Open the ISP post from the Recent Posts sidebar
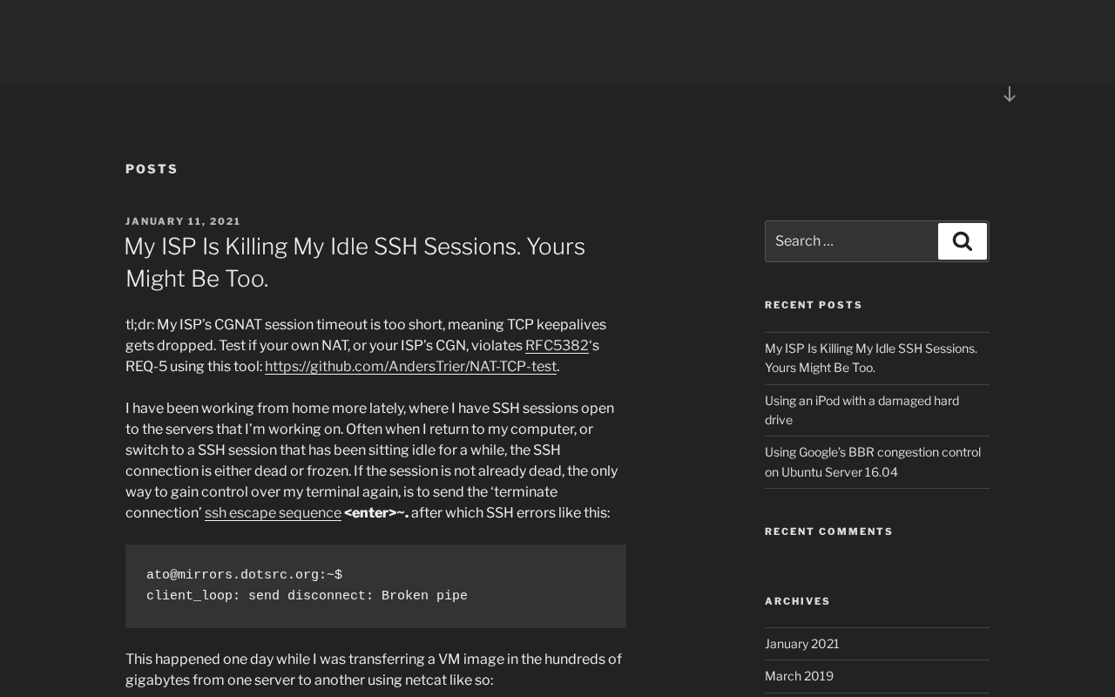The image size is (1115, 697). click(x=870, y=357)
